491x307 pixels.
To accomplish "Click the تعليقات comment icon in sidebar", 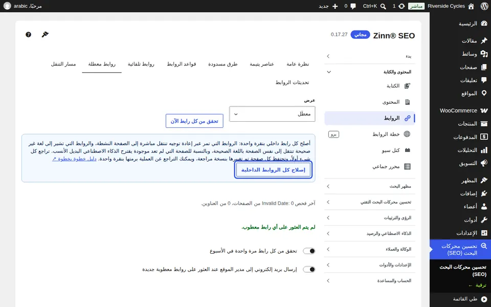I will click(x=484, y=80).
